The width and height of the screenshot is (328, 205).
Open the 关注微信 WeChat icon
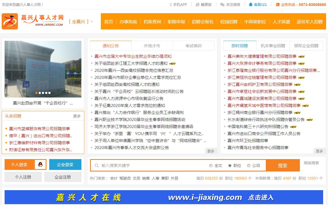222,5
